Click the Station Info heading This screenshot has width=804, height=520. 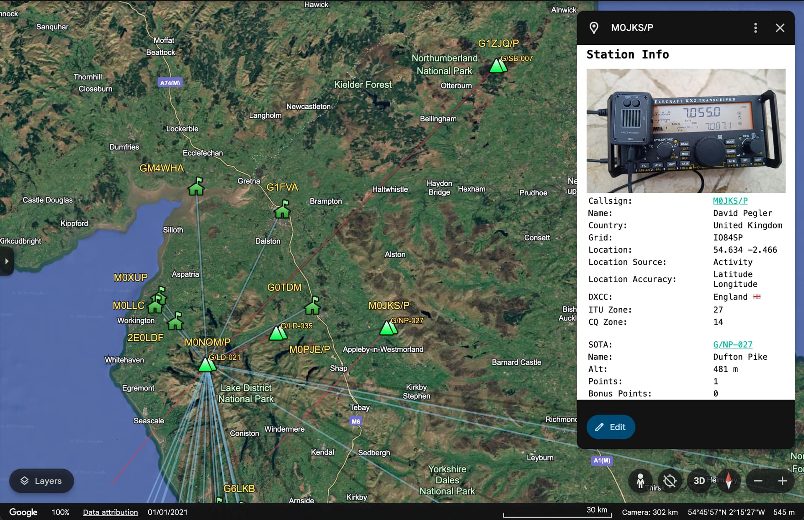click(628, 54)
